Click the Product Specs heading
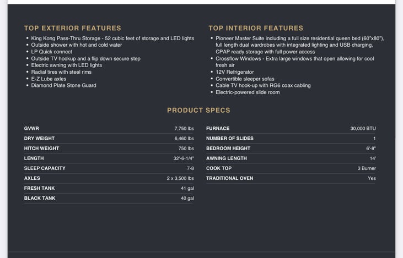Image resolution: width=403 pixels, height=258 pixels. tap(198, 110)
